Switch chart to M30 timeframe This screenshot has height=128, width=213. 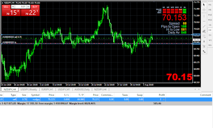tap(210, 20)
